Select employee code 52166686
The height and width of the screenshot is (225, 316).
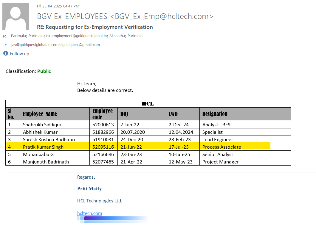tap(103, 155)
